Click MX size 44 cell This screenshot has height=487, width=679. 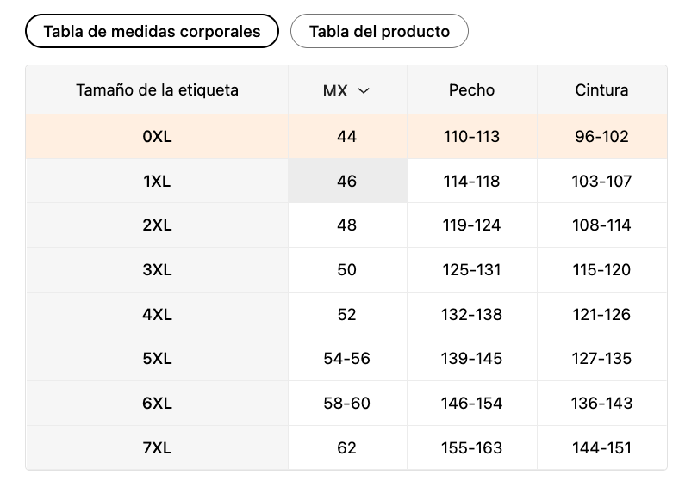(x=347, y=136)
